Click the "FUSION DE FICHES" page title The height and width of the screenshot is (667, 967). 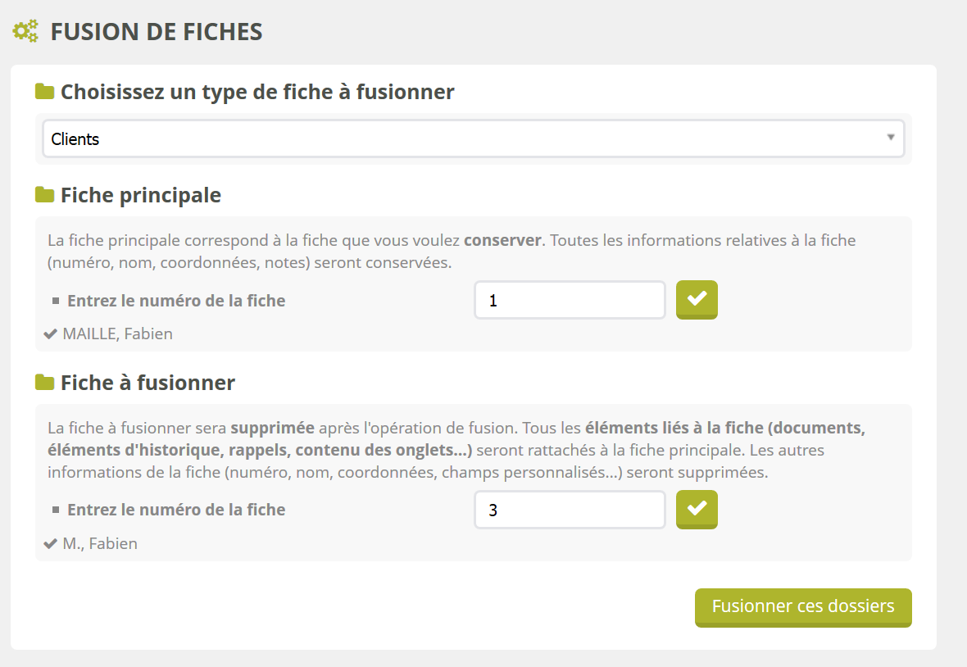(x=157, y=32)
